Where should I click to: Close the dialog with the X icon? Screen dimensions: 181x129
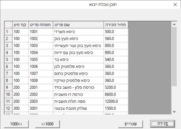175,5
